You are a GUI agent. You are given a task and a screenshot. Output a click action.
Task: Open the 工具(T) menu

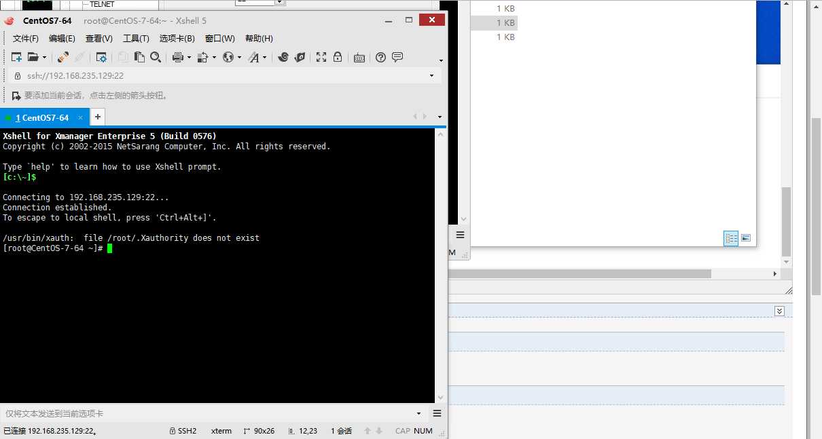[136, 39]
